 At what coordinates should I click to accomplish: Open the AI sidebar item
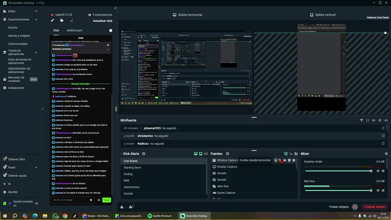coord(9,184)
